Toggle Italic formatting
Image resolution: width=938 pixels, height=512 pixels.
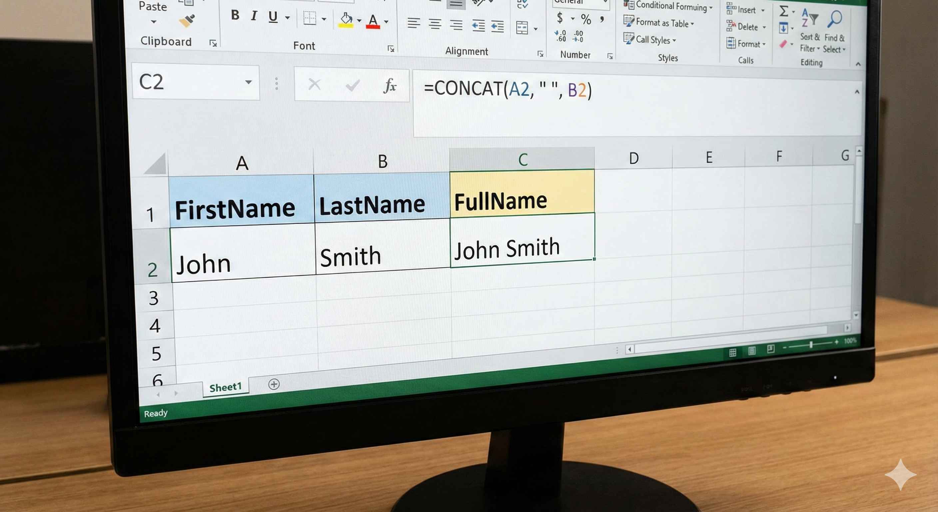(x=254, y=16)
